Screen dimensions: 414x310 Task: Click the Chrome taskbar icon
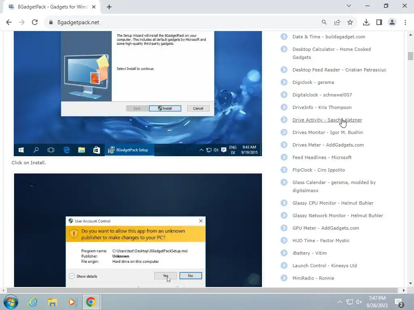[x=91, y=302]
